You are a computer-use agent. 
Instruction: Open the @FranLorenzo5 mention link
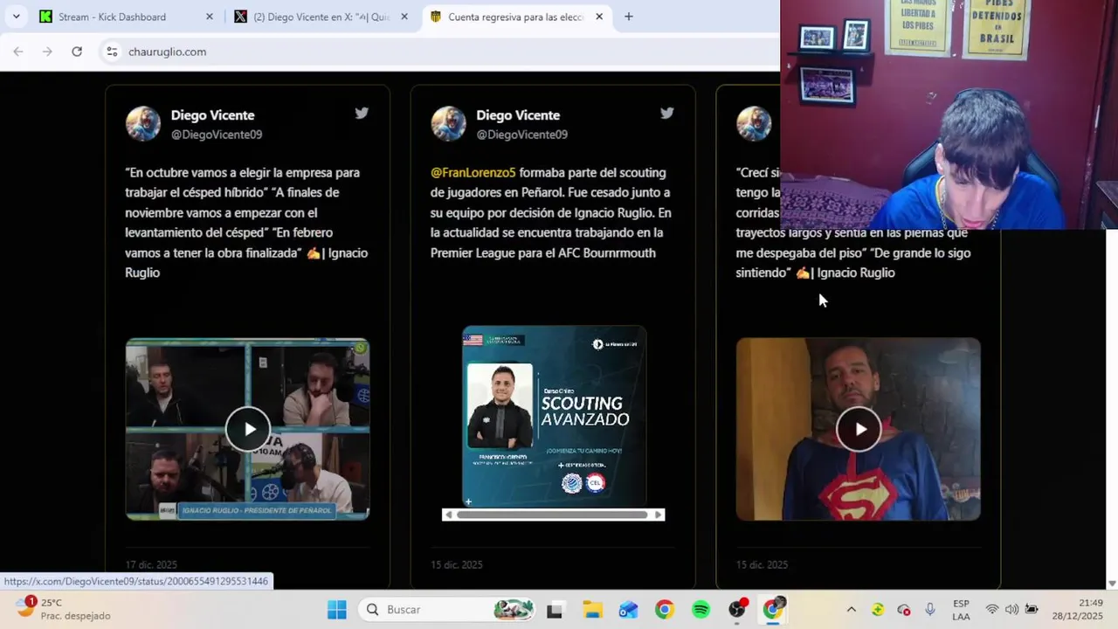tap(473, 173)
